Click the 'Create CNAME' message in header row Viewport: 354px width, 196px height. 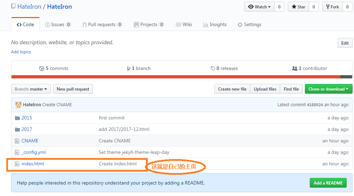(x=57, y=105)
